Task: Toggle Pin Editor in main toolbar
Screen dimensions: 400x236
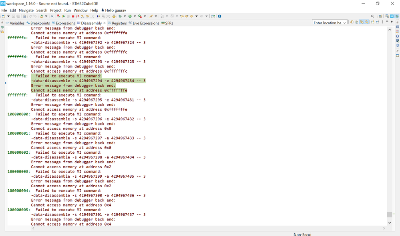Action: click(213, 16)
